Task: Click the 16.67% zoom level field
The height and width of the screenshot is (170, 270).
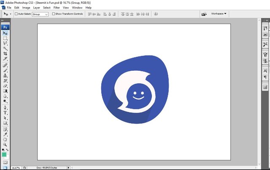Action: click(x=16, y=168)
